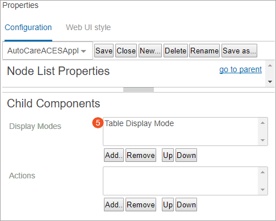The width and height of the screenshot is (276, 221).
Task: Click Add.. under Actions list
Action: 114,205
